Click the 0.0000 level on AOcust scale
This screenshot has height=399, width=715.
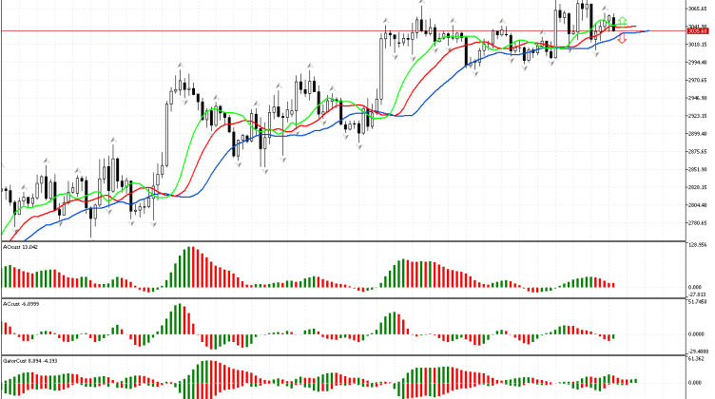point(698,287)
